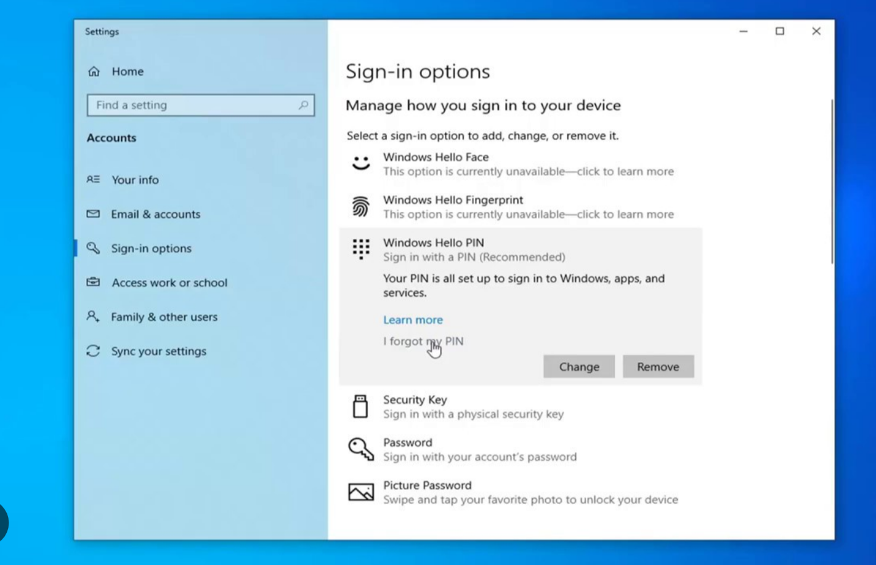Click the 'Sign-in options' page title

[x=418, y=71]
